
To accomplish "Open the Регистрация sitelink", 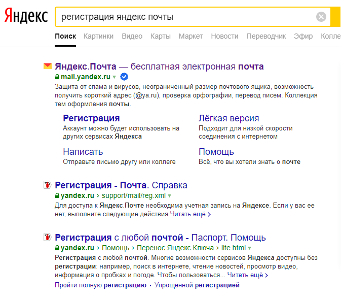I will [x=91, y=118].
